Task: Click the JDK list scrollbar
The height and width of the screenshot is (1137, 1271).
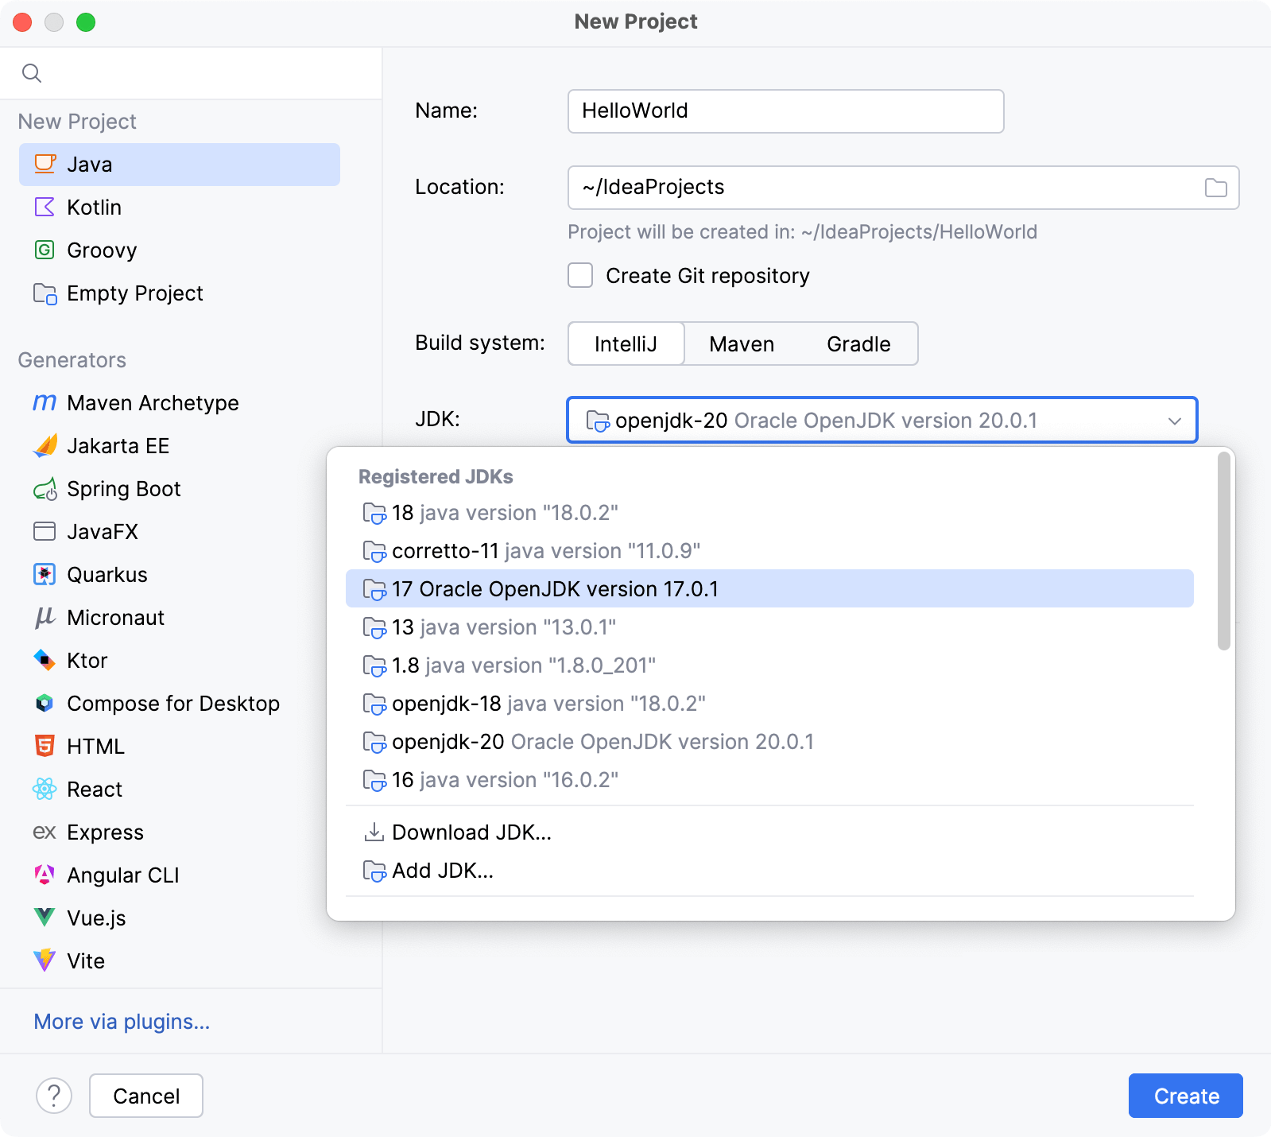Action: click(1223, 550)
